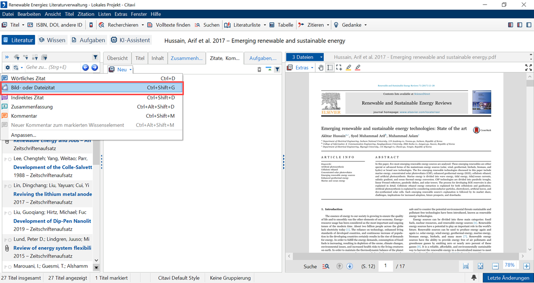Open the KI-Assistent workspace

pos(131,40)
